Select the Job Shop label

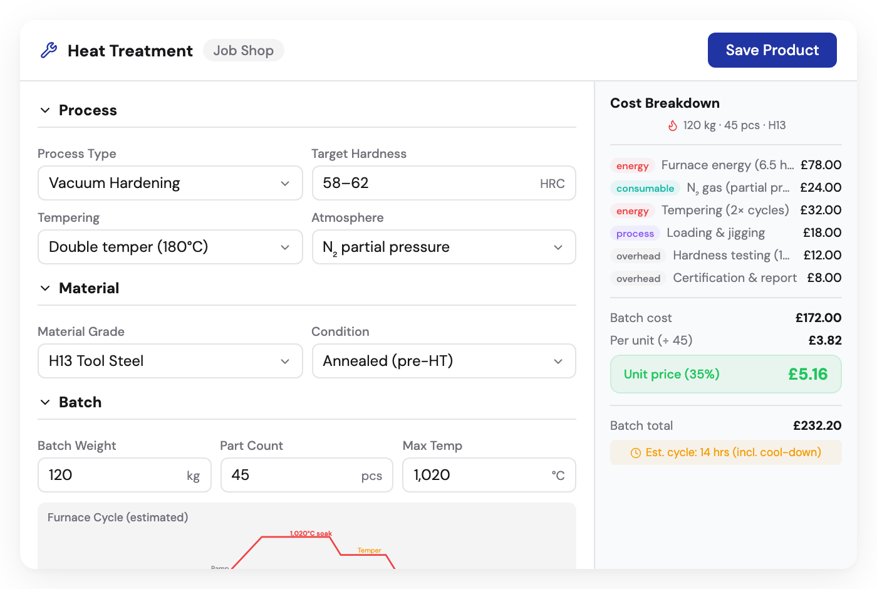243,50
